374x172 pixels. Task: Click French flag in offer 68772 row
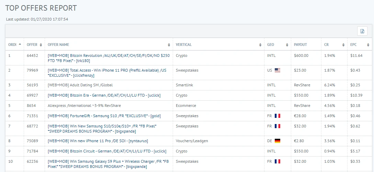277,126
